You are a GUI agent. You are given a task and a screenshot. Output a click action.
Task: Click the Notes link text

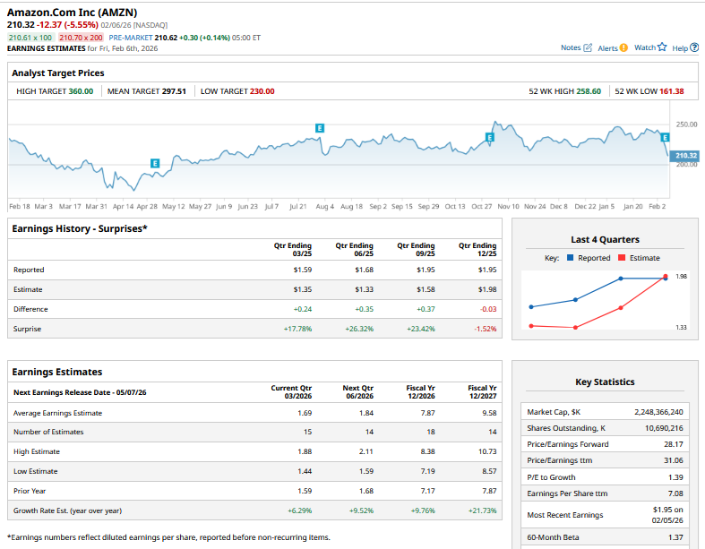click(571, 47)
